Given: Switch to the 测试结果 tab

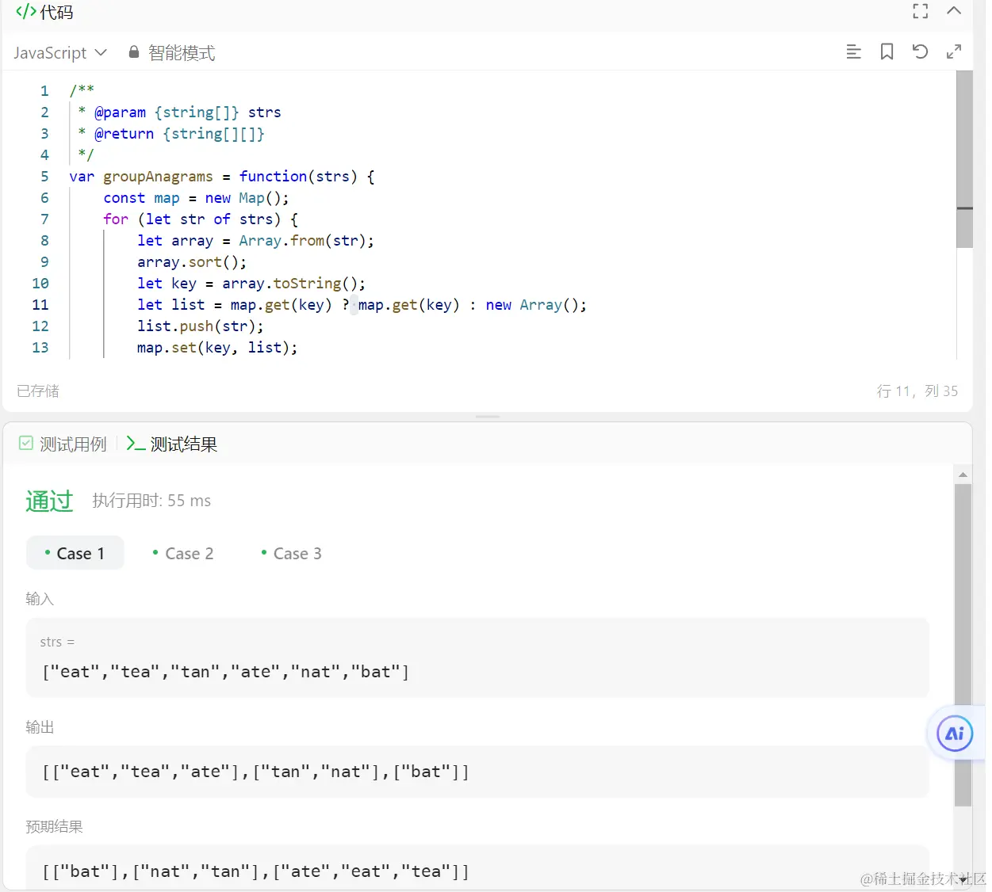Looking at the screenshot, I should [172, 444].
